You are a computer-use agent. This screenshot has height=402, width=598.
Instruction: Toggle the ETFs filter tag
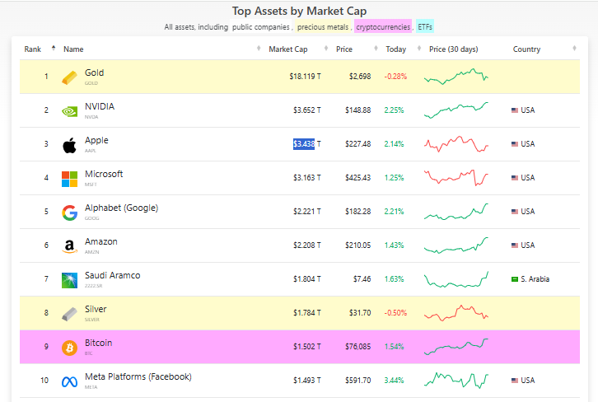(x=425, y=27)
